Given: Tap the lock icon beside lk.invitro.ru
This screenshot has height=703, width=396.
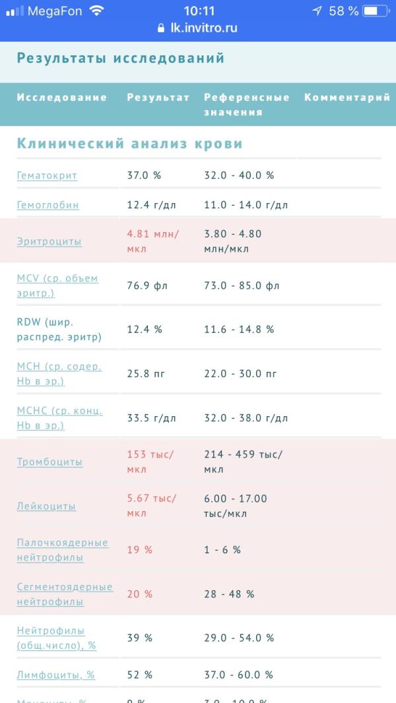Looking at the screenshot, I should click(161, 28).
